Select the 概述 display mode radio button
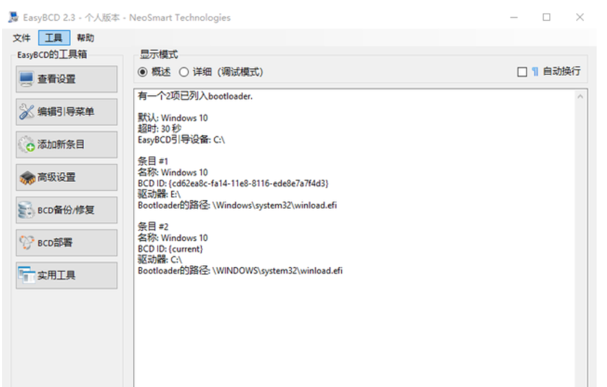Image resolution: width=607 pixels, height=387 pixels. (143, 72)
